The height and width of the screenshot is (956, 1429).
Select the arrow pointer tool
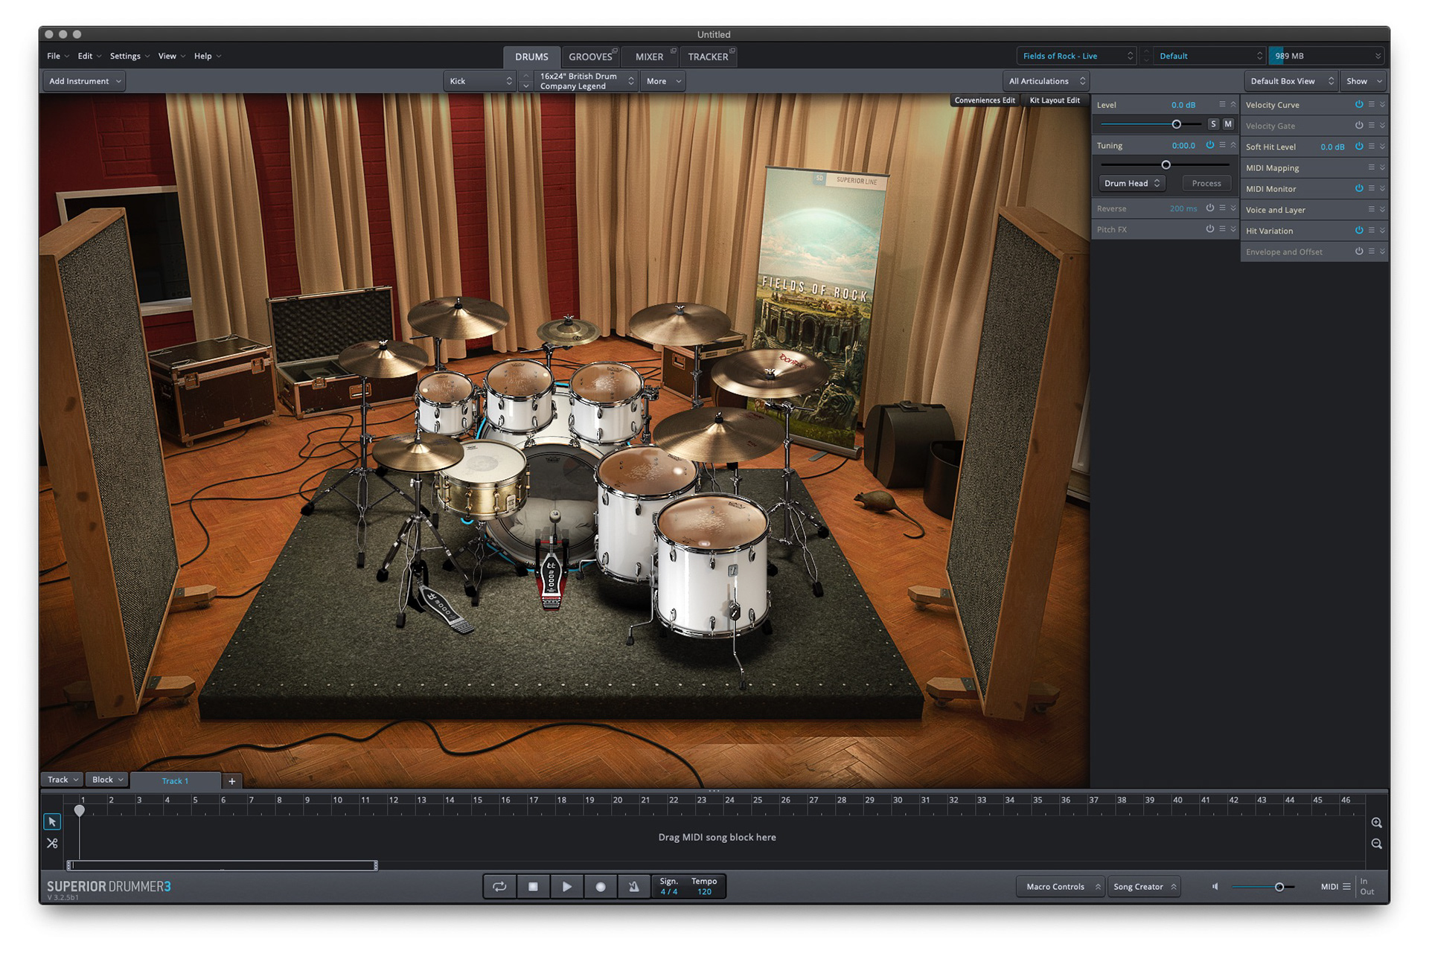[x=52, y=821]
